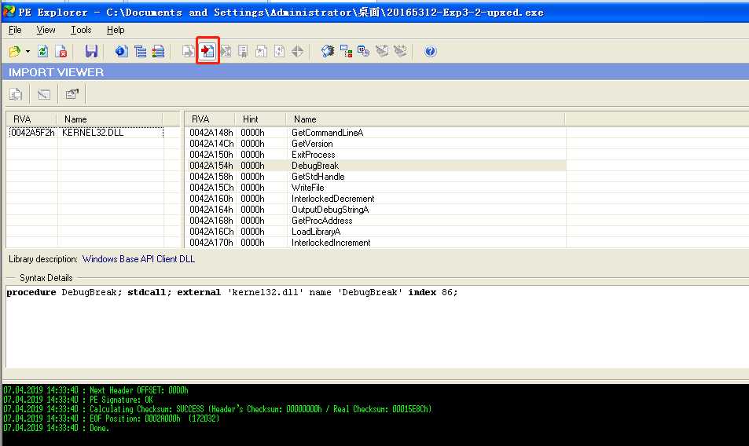Click the Calculating Checksum log line
Image resolution: width=749 pixels, height=446 pixels.
[x=218, y=409]
